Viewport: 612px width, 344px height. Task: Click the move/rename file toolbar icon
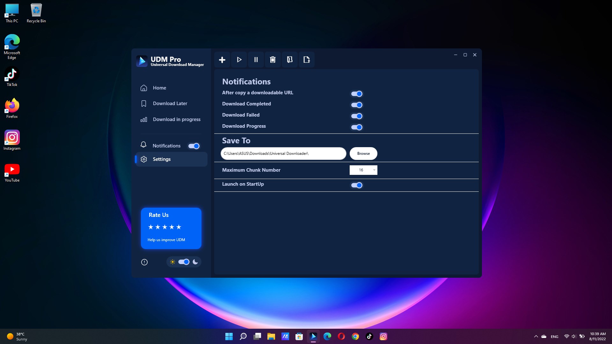(x=290, y=60)
